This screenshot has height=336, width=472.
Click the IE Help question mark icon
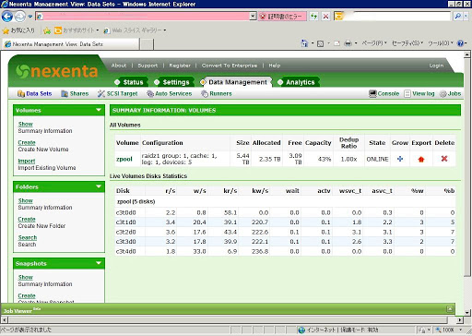point(460,43)
